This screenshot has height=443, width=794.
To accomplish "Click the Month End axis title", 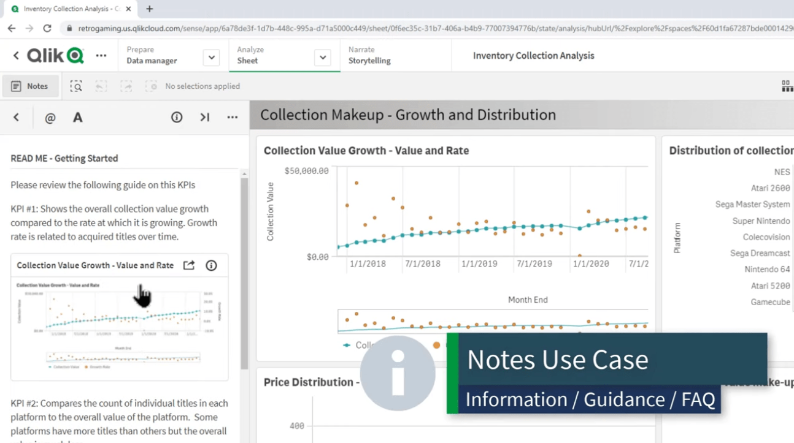I will point(528,300).
